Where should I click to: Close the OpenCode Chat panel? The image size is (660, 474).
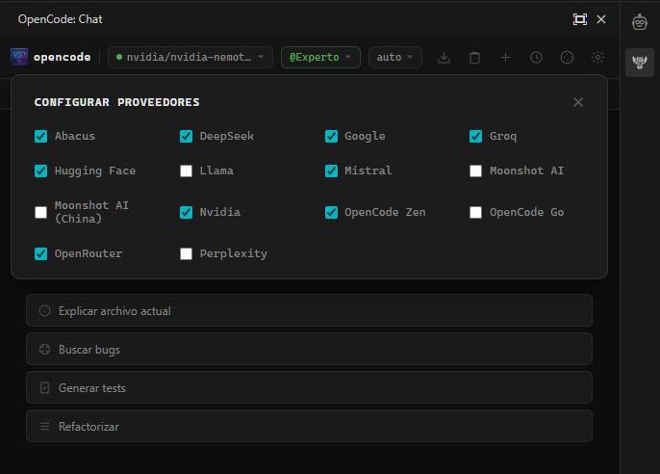(x=601, y=19)
